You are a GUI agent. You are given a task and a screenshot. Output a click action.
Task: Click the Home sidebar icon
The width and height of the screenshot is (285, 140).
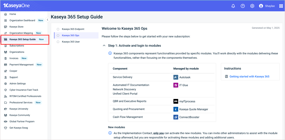(x=6, y=14)
